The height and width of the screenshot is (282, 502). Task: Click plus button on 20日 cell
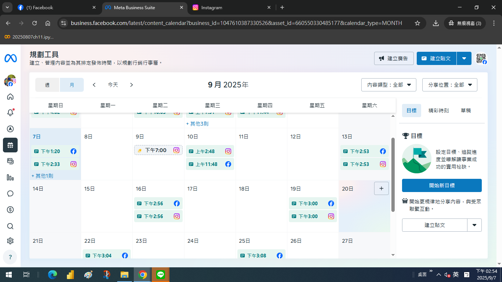tap(381, 188)
